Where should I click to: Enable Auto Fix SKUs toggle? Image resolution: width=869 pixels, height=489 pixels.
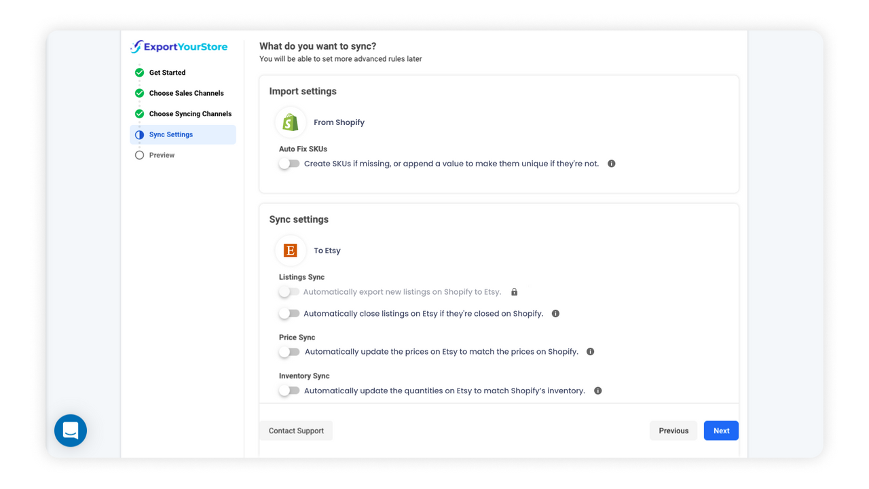pos(289,164)
